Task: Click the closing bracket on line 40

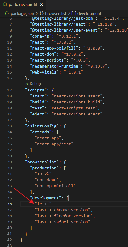Action: [31, 228]
